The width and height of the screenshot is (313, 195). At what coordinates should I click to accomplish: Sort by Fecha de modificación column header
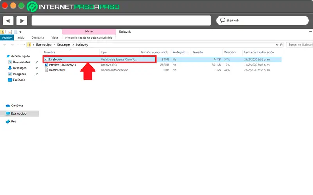pyautogui.click(x=259, y=52)
